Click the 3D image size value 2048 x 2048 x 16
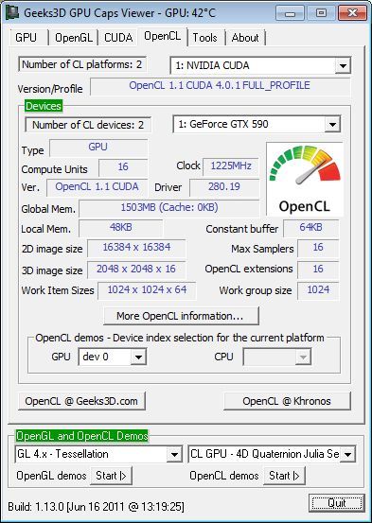 (136, 270)
